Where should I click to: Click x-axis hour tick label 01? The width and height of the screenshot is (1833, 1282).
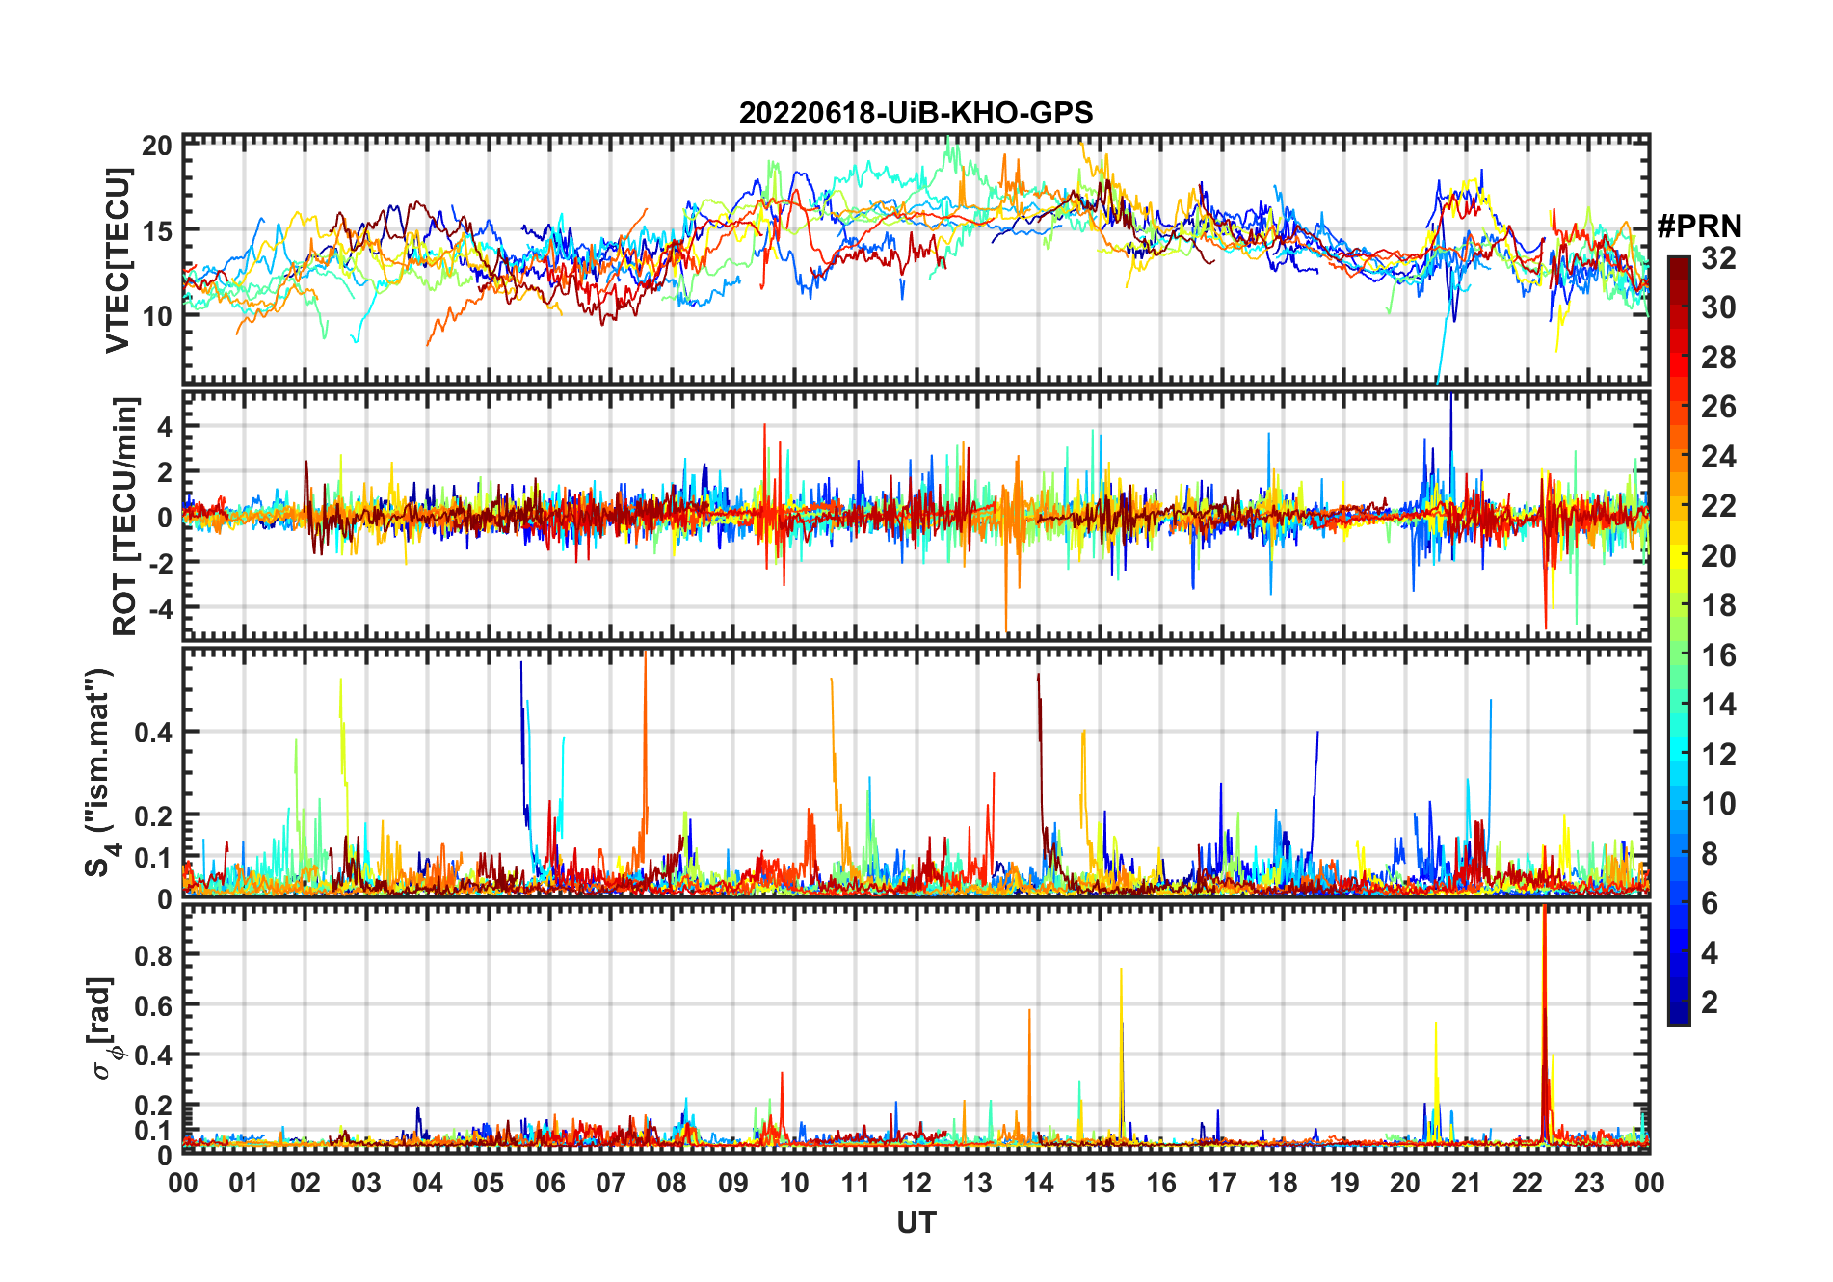coord(244,1183)
